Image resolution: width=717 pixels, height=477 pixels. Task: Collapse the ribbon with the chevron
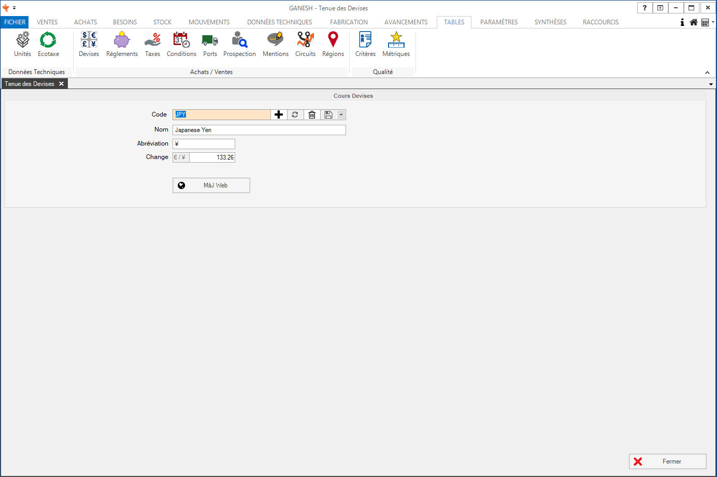pos(707,73)
